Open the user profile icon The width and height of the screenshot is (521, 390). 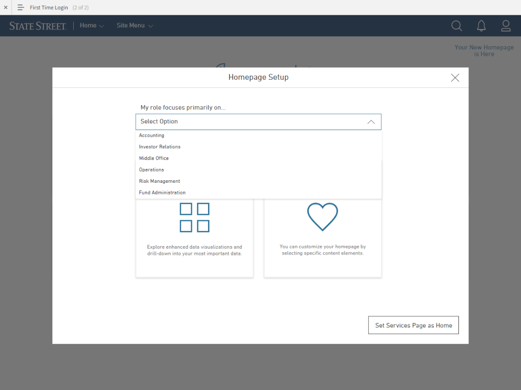click(505, 26)
